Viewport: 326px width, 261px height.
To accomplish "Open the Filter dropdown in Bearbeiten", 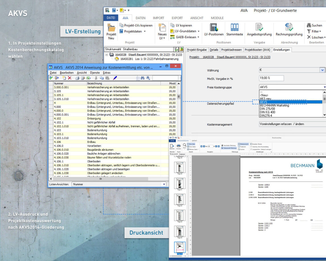I will 320,31.
